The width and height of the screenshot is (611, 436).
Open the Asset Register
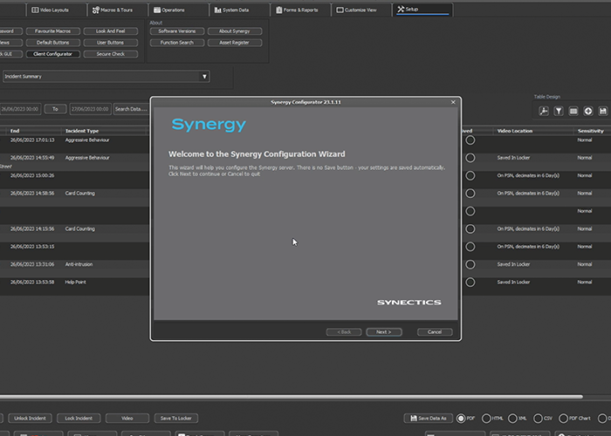(235, 43)
